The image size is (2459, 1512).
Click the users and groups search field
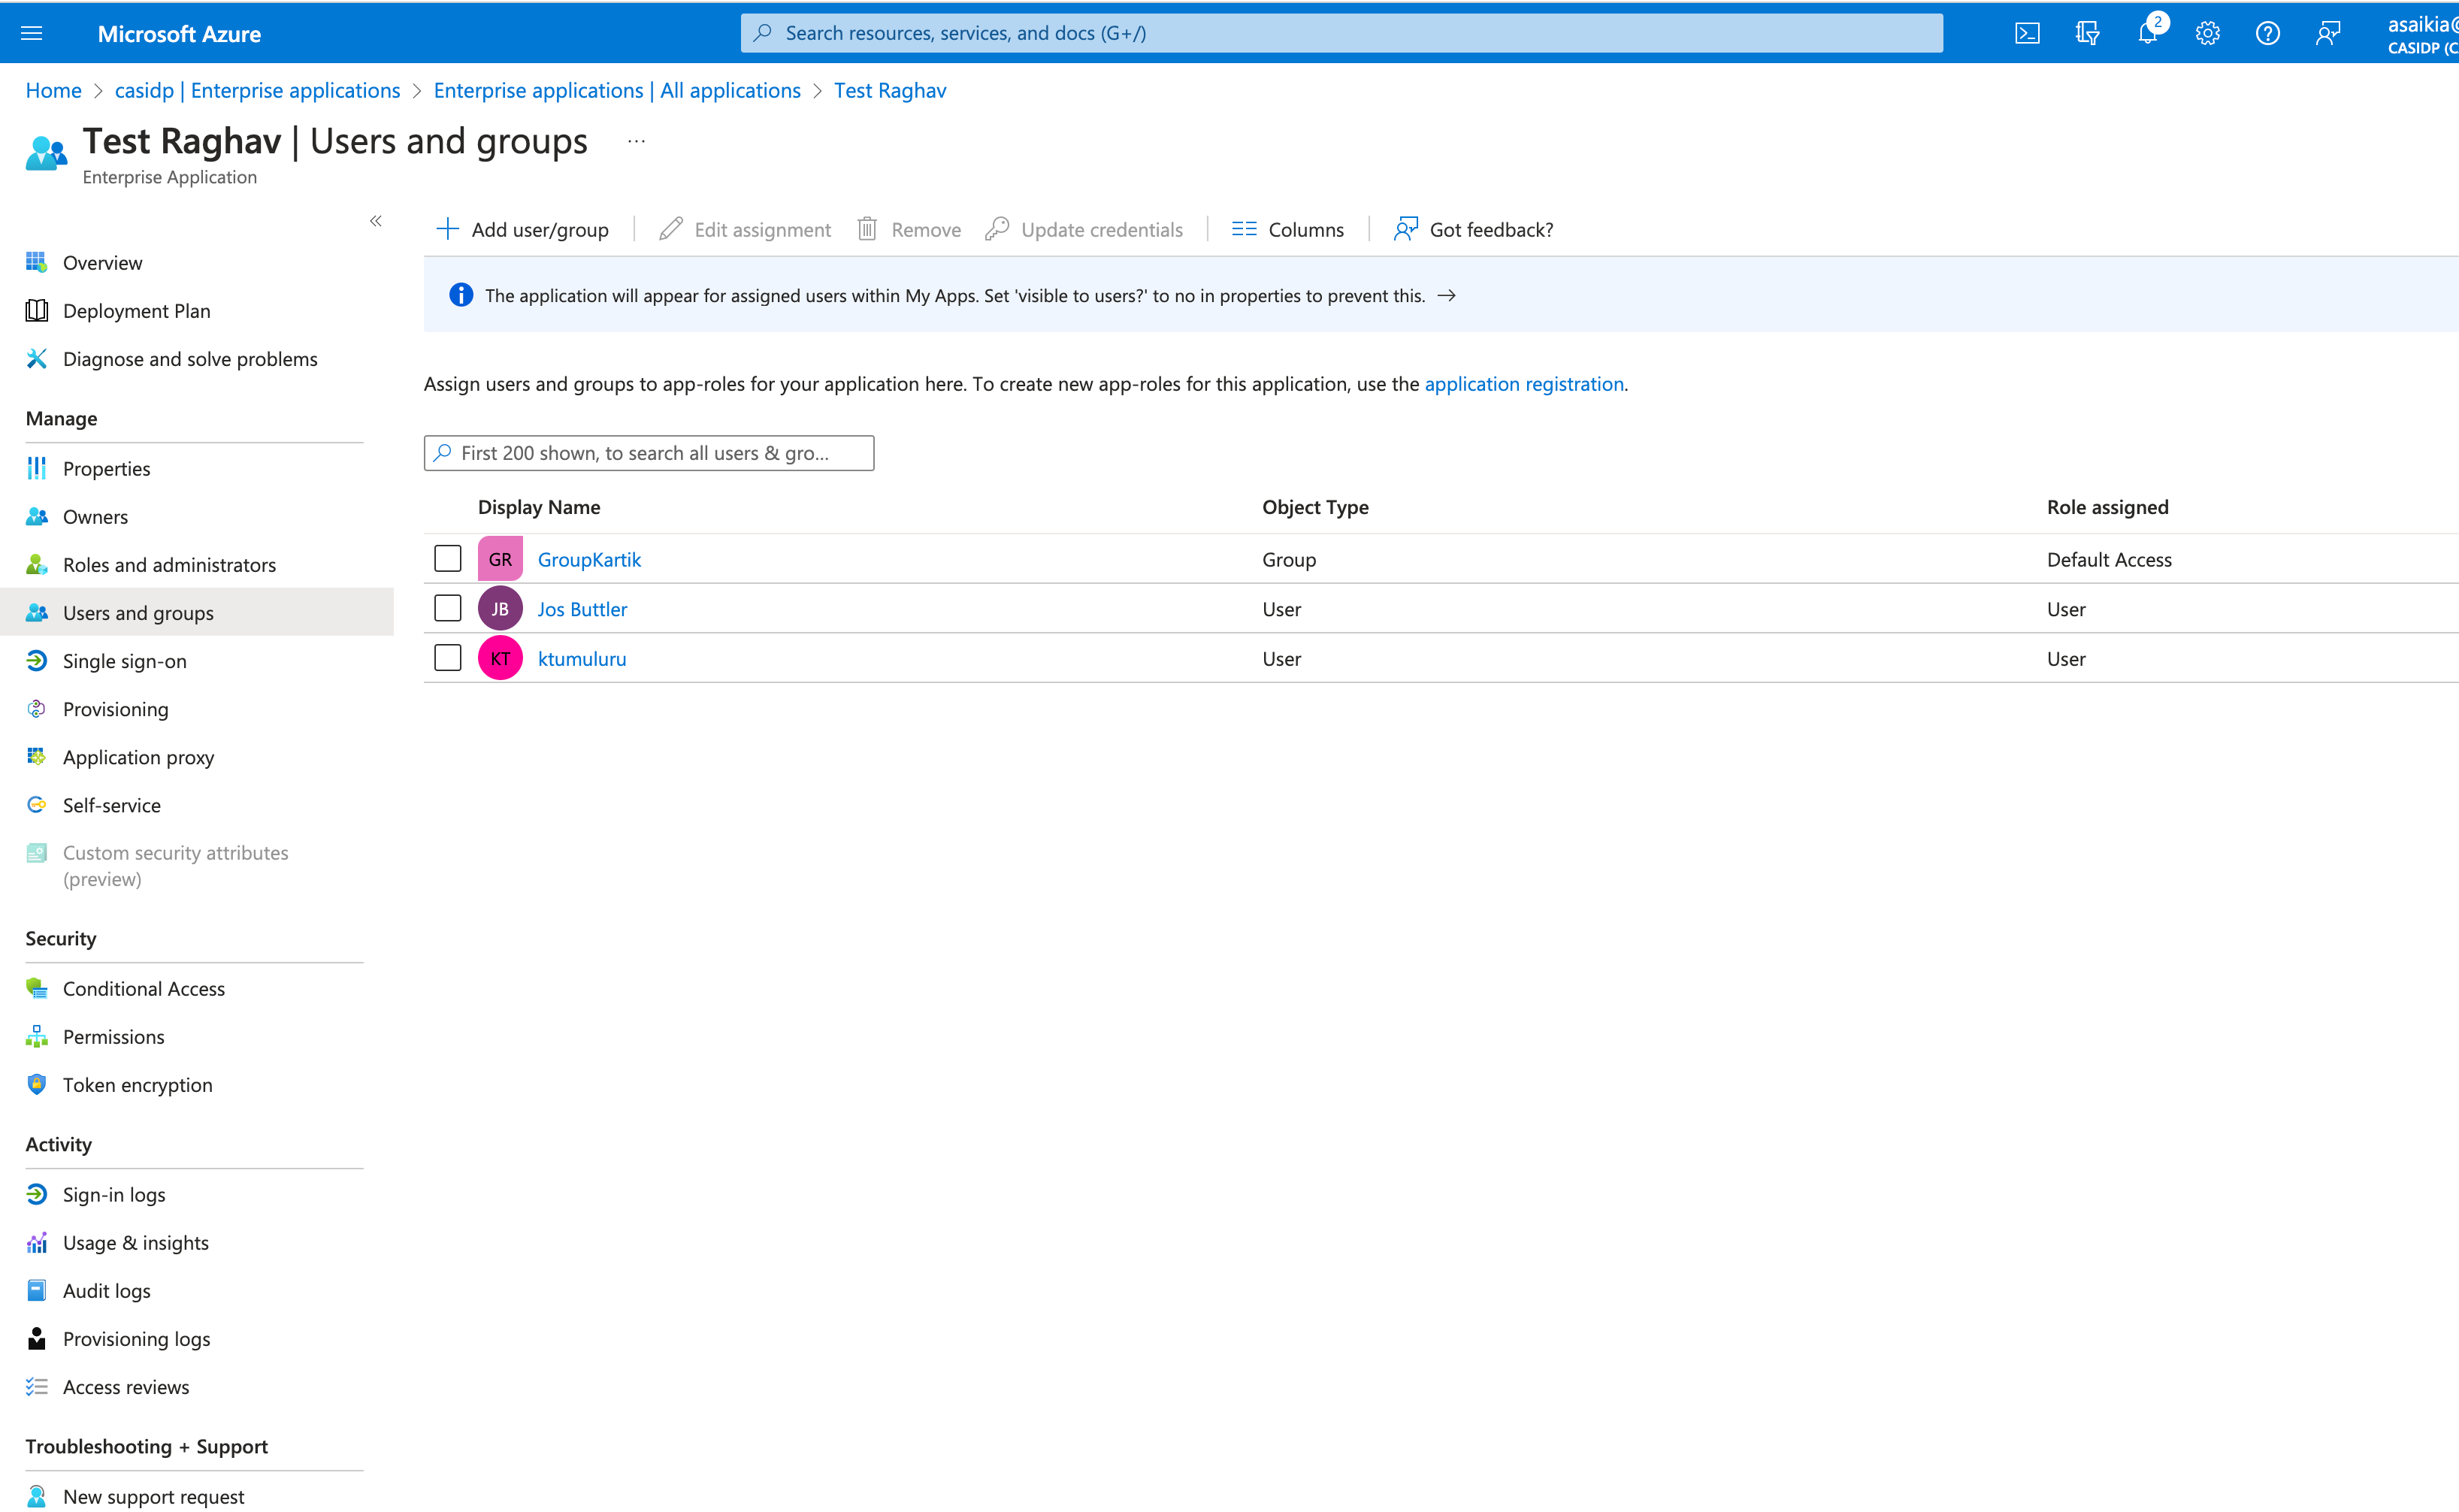(650, 452)
